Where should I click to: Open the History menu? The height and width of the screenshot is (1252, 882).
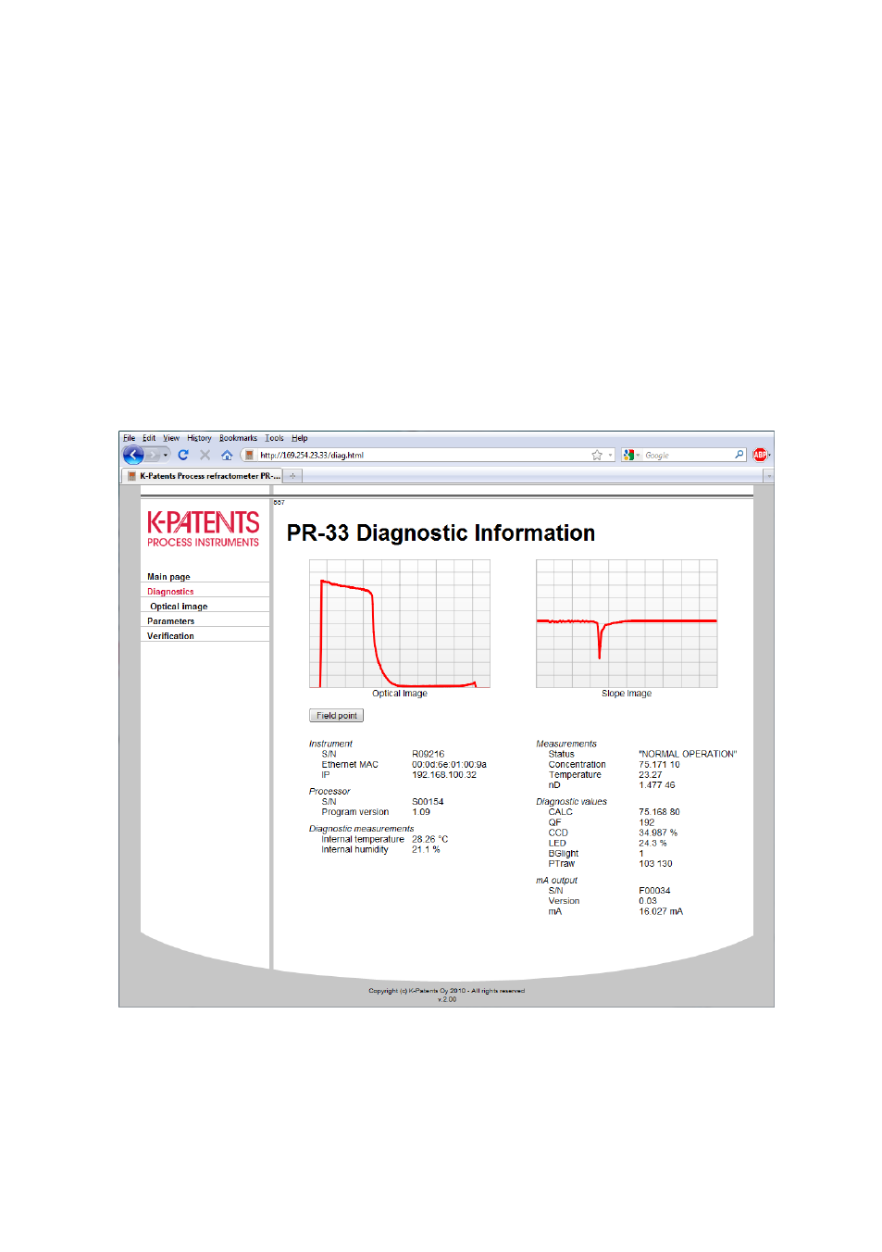pyautogui.click(x=199, y=438)
